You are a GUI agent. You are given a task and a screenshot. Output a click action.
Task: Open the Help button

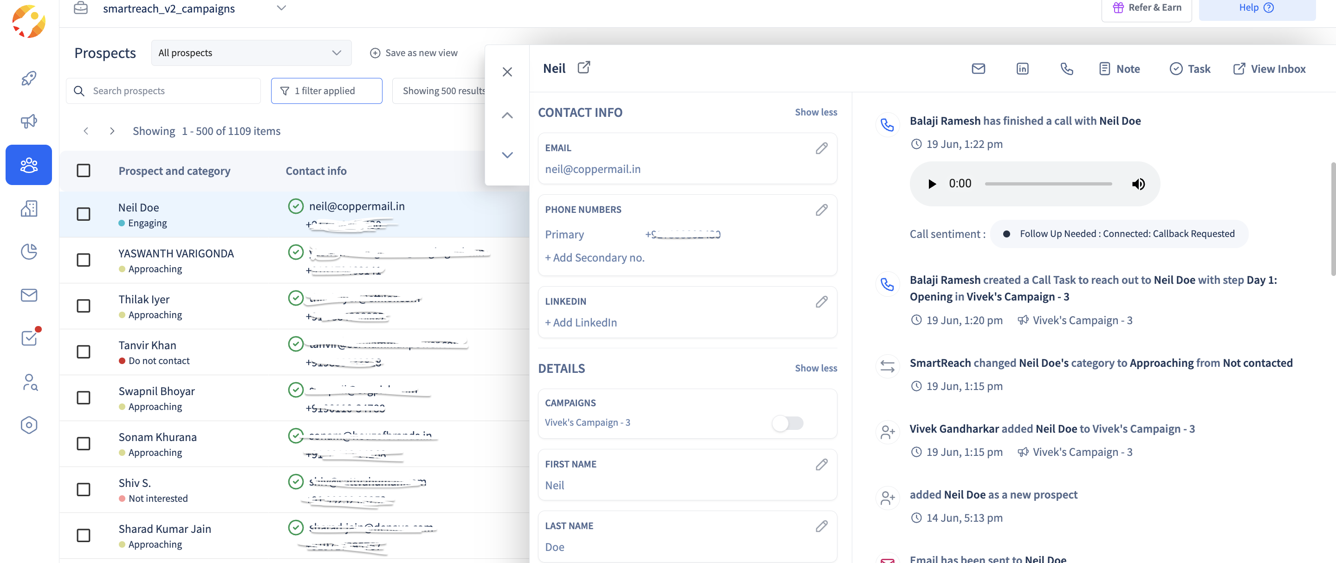pos(1257,8)
